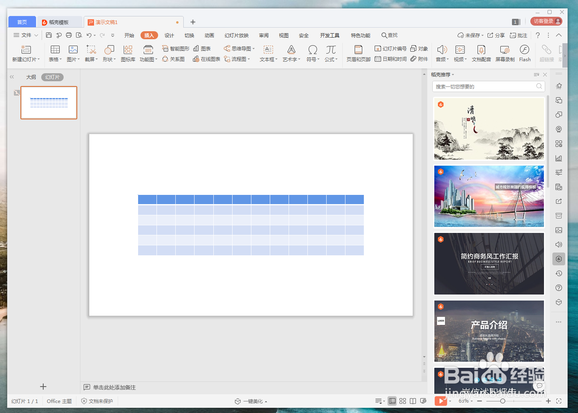Play slideshow from the status bar
Image resolution: width=578 pixels, height=413 pixels.
(441, 401)
